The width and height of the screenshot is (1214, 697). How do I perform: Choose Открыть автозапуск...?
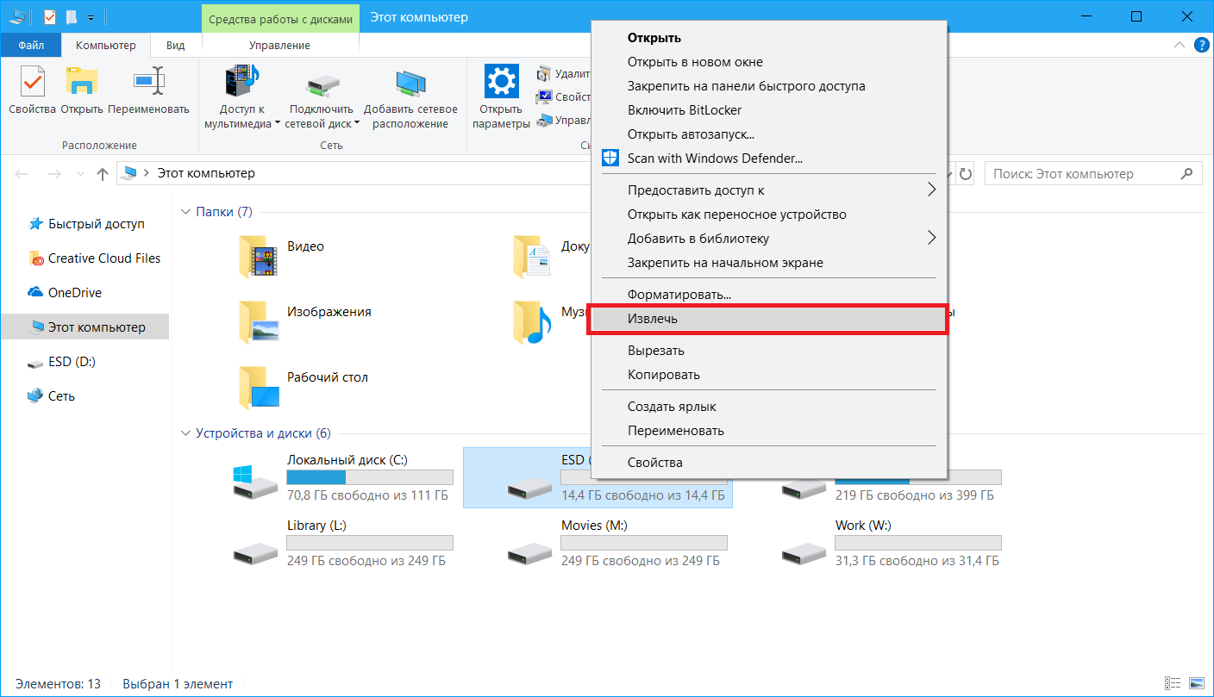tap(768, 134)
